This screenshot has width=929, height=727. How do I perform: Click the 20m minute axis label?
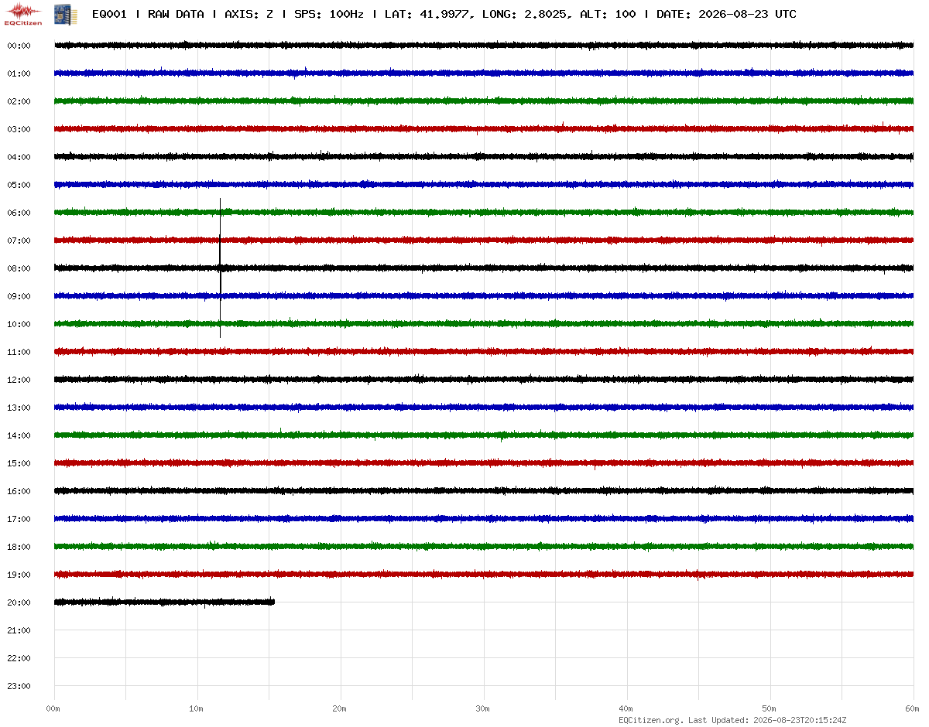340,708
